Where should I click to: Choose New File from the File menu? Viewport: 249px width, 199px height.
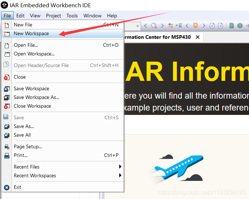[63, 25]
